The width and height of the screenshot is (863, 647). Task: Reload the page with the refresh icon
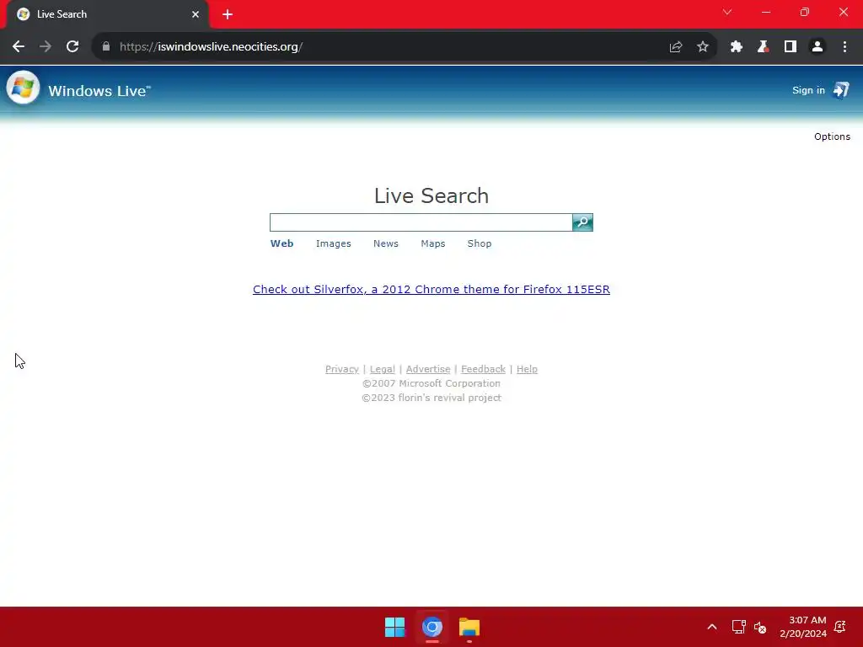(x=72, y=47)
